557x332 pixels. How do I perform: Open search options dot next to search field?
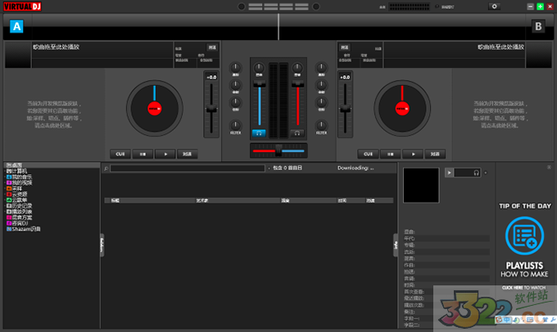click(x=269, y=168)
